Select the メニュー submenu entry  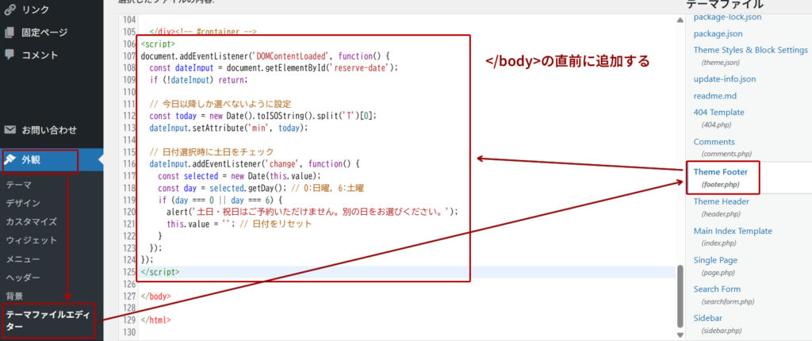pos(23,259)
